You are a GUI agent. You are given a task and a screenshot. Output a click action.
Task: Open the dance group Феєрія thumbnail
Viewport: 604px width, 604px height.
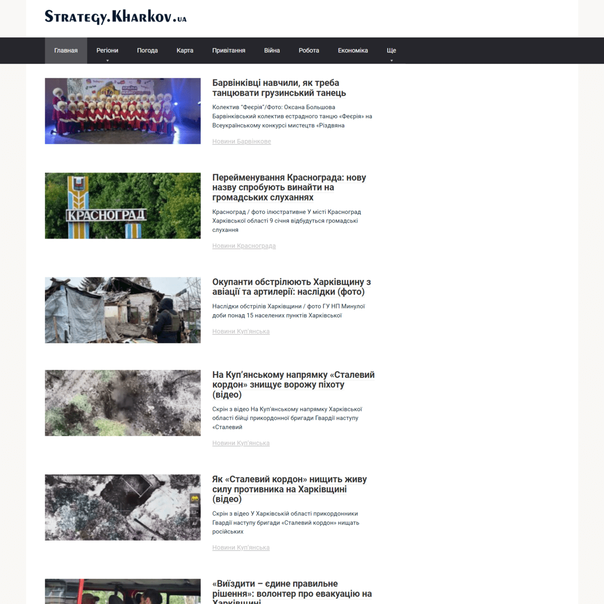(123, 111)
